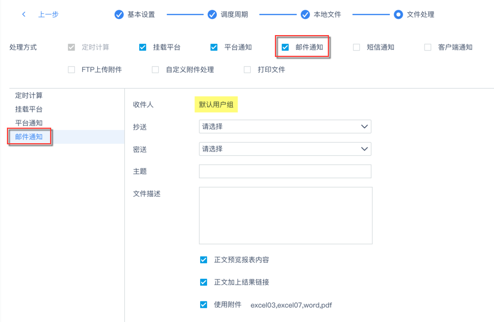Screen dimensions: 494x322
Task: Uncheck the 挂载平台 checkbox
Action: (x=143, y=47)
